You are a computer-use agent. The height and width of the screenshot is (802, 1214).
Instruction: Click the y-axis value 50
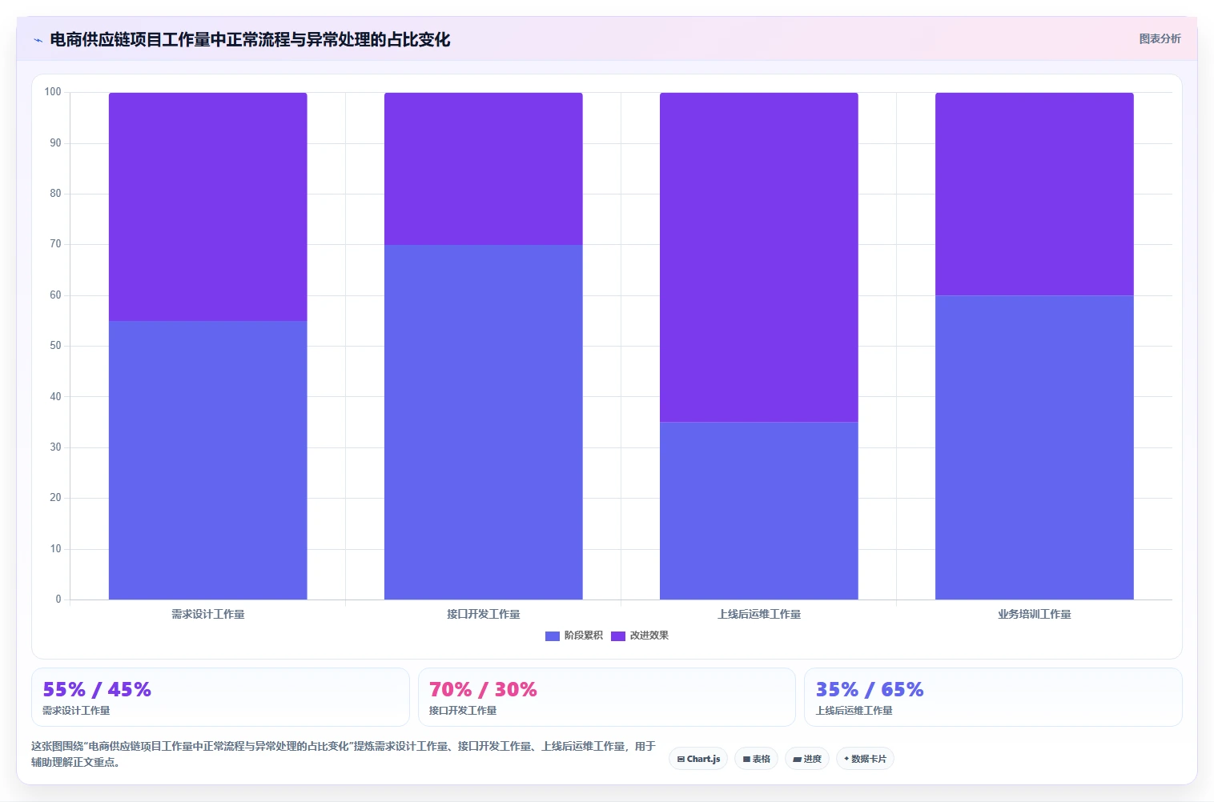point(55,346)
